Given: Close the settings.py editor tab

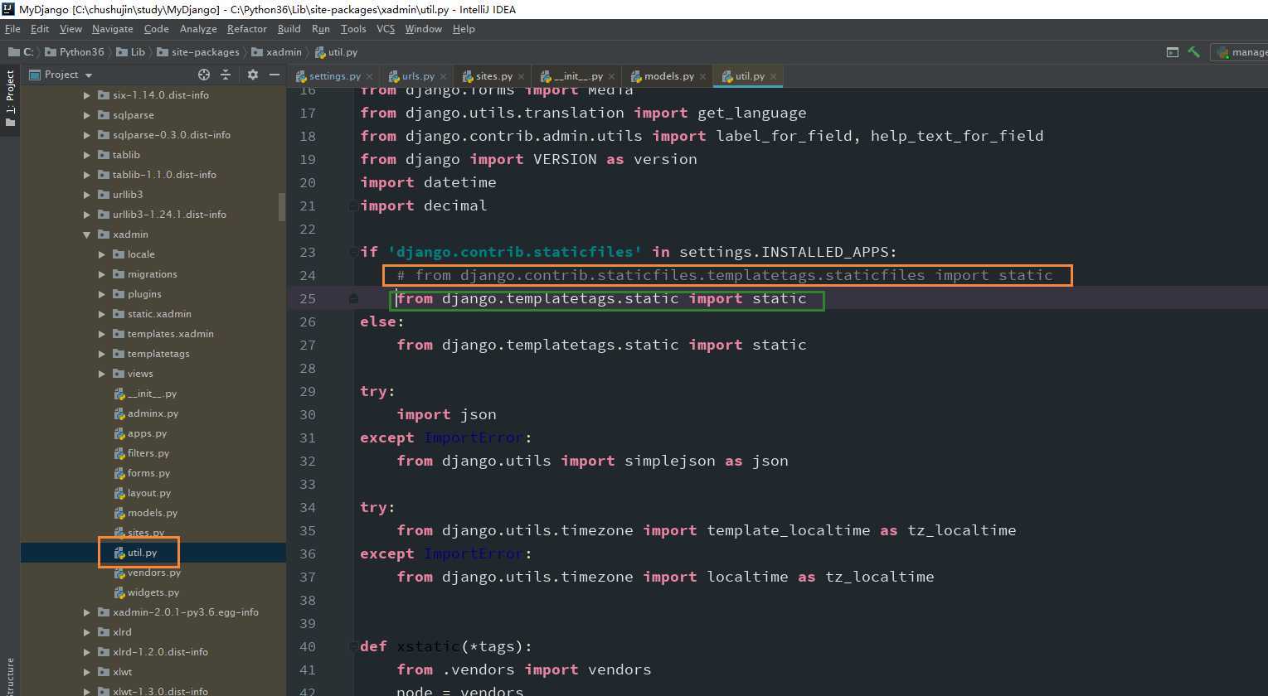Looking at the screenshot, I should point(369,76).
